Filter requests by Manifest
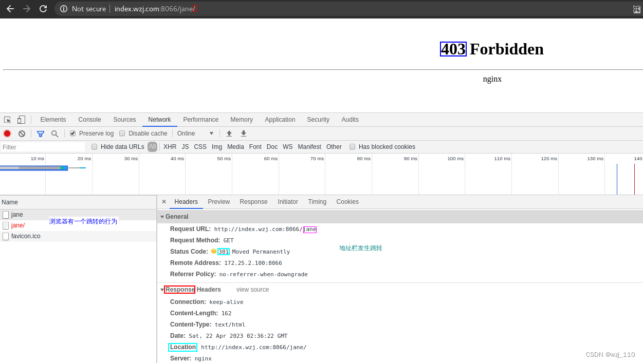 click(x=309, y=147)
